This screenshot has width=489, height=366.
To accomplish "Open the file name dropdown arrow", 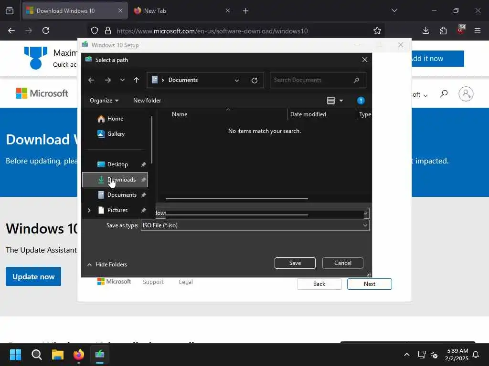I will pos(365,213).
